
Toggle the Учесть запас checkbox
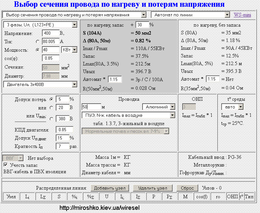tap(5, 165)
